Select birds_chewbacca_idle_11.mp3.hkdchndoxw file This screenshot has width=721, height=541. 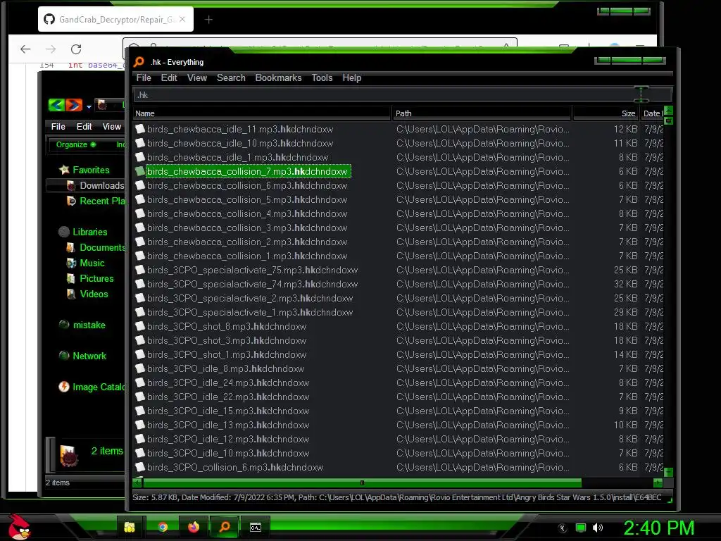(240, 130)
